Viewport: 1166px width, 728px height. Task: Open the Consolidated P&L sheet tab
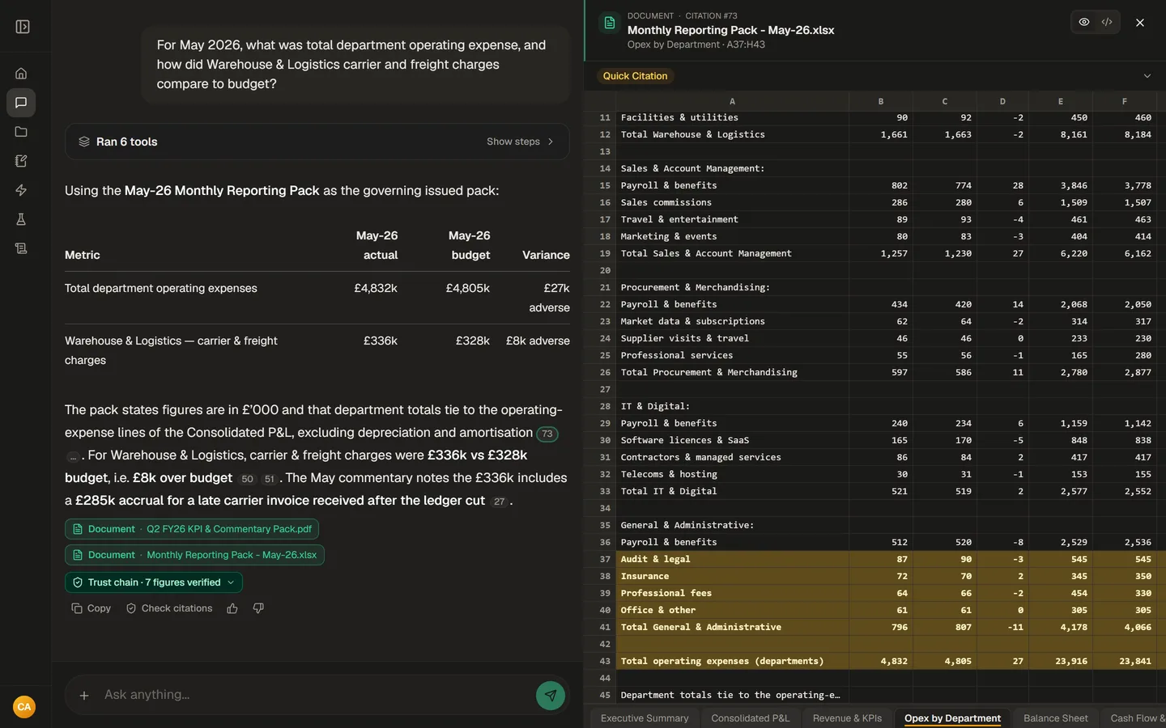click(750, 718)
